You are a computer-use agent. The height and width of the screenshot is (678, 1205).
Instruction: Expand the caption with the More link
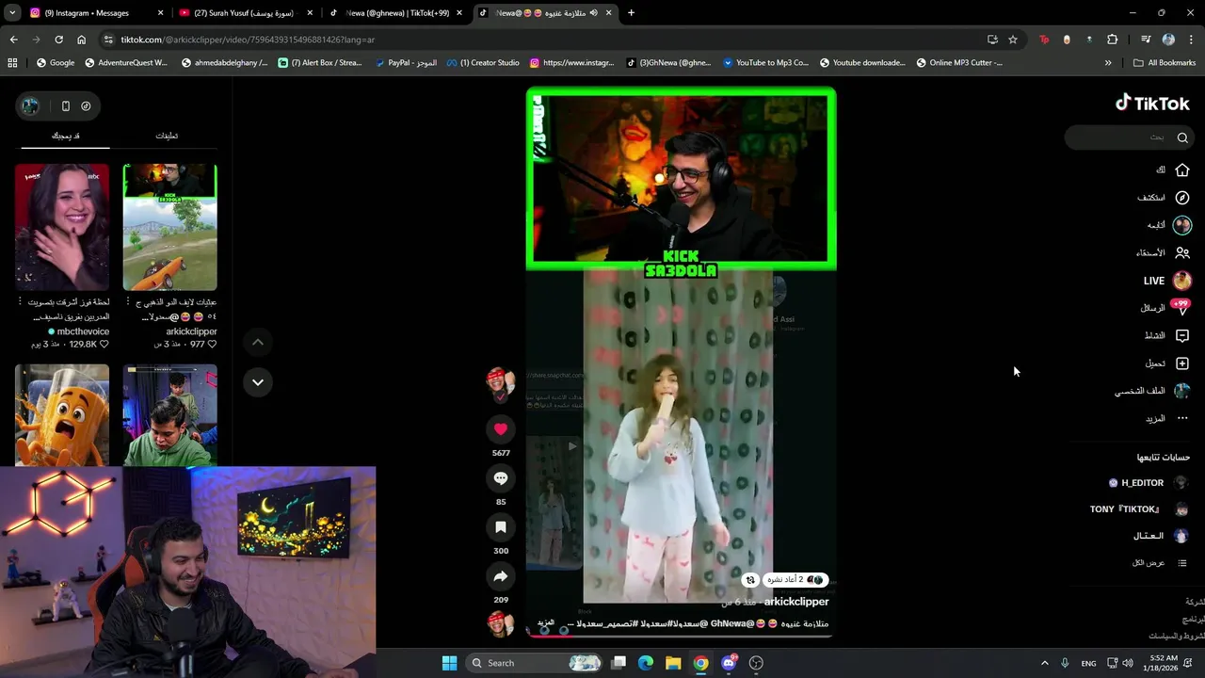coord(546,623)
